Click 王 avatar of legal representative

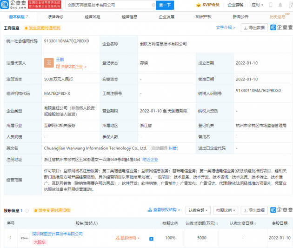coord(49,63)
